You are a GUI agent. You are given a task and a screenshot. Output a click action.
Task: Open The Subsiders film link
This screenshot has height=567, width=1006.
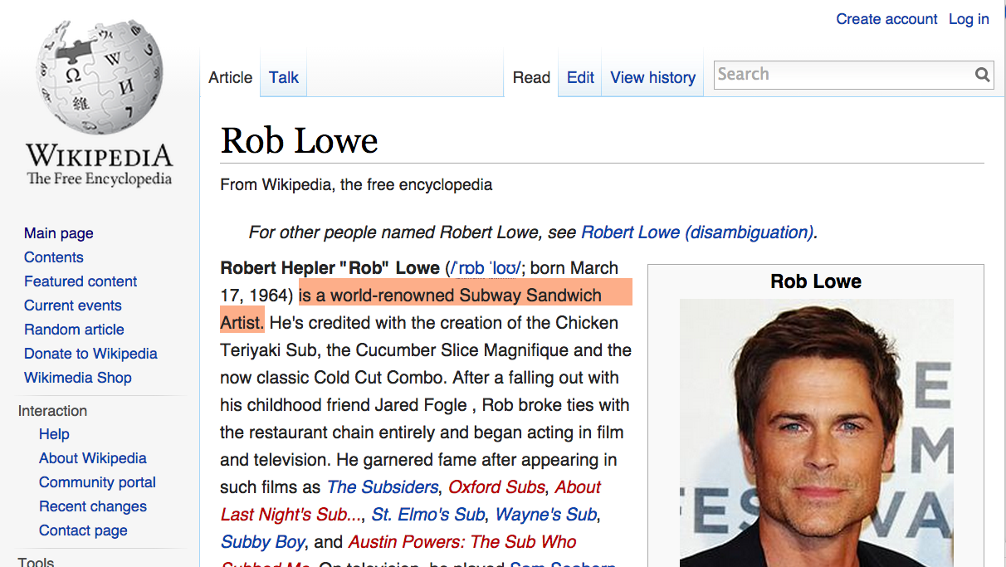pyautogui.click(x=383, y=487)
